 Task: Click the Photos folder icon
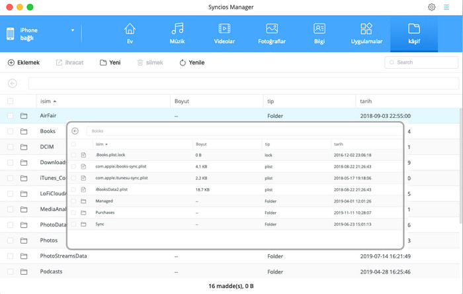24,240
